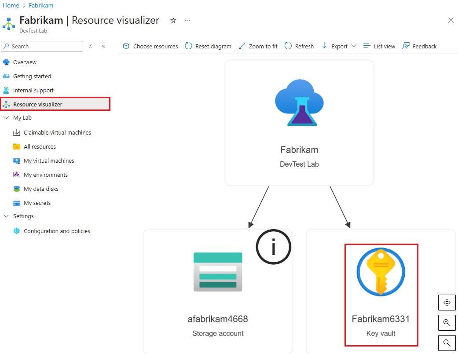Screen dimensions: 458x354
Task: Select the Fabrikam DevTest Lab diagram node
Action: (299, 123)
